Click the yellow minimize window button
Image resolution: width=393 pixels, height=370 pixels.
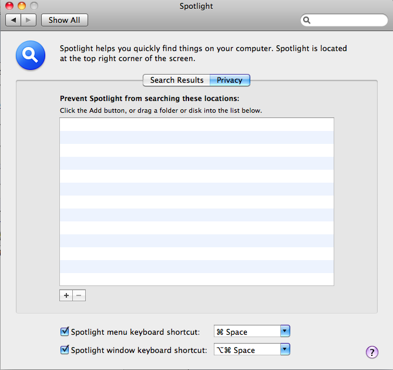22,5
